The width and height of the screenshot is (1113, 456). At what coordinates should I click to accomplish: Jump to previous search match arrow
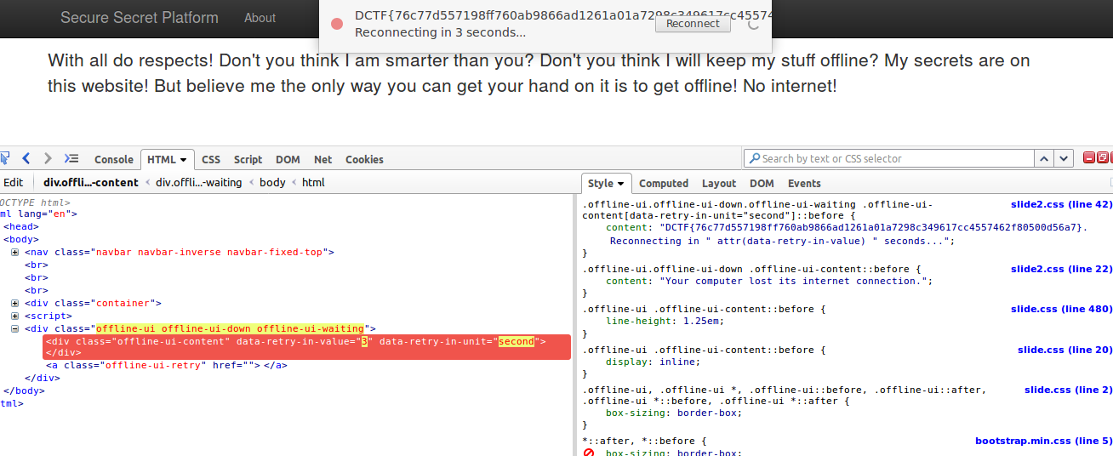pyautogui.click(x=1044, y=158)
